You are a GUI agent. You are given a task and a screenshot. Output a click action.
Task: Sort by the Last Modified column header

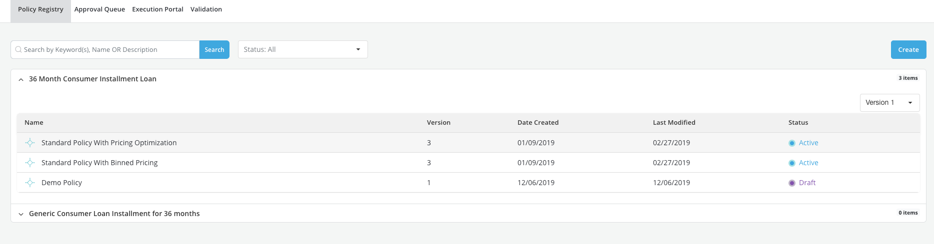point(673,122)
